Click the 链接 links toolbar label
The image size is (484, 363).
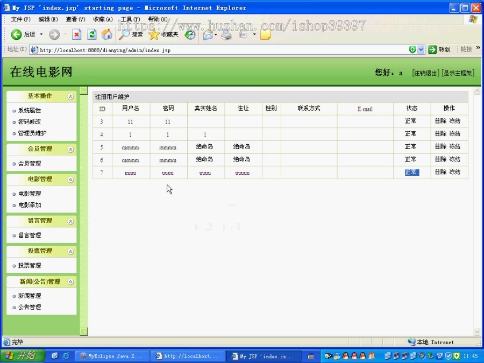[x=466, y=49]
